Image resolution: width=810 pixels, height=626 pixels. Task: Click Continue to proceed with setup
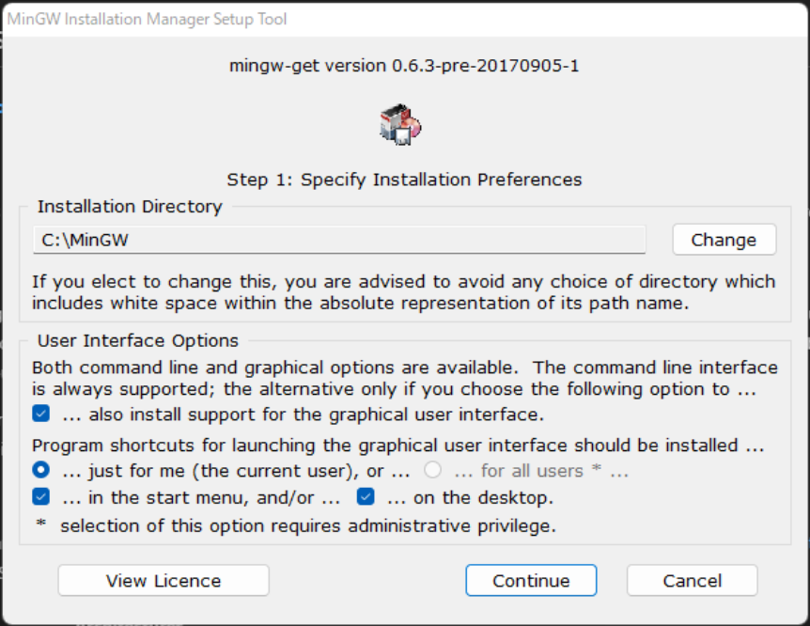pyautogui.click(x=531, y=581)
